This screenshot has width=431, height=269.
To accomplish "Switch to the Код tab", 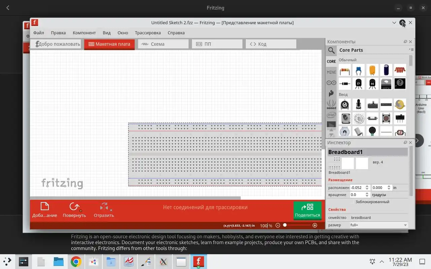I will pyautogui.click(x=271, y=44).
